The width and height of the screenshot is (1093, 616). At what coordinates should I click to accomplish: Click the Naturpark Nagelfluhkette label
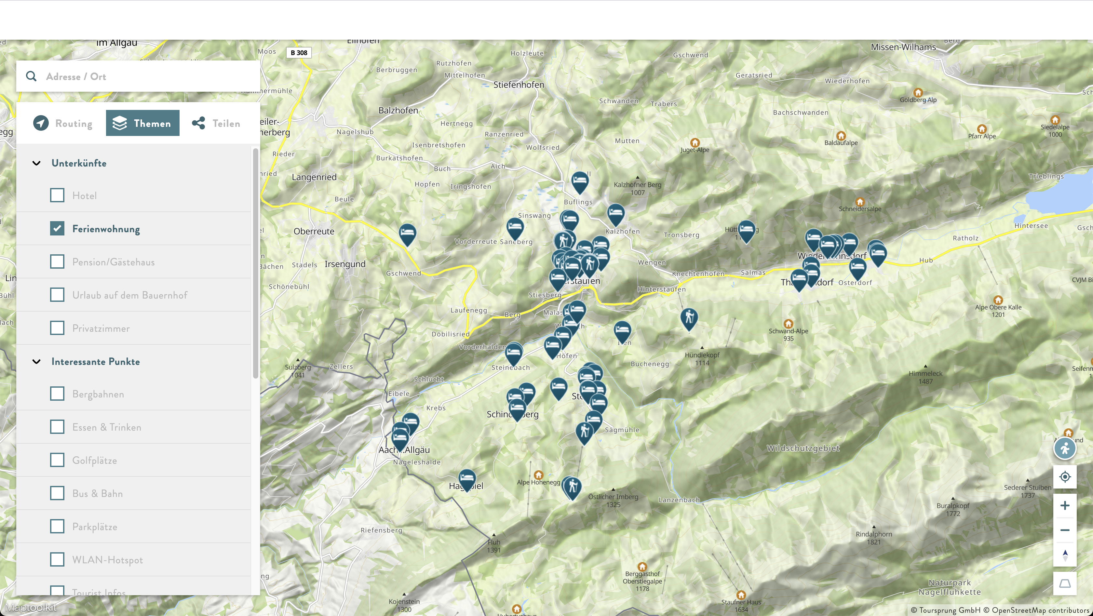[x=950, y=587]
